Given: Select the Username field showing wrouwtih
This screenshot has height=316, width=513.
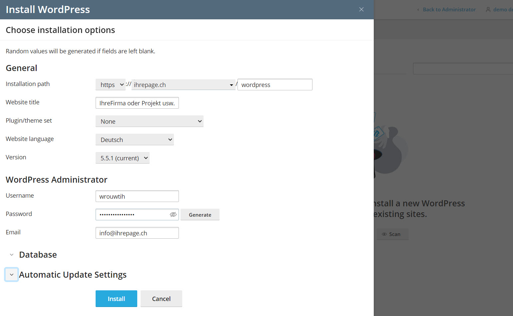Looking at the screenshot, I should (x=137, y=196).
